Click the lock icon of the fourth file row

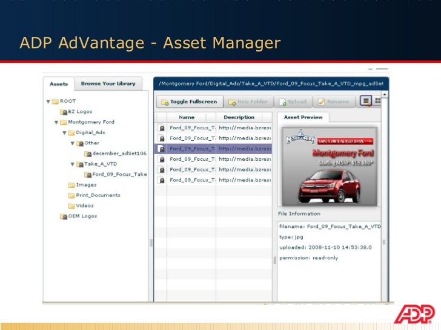[x=162, y=160]
